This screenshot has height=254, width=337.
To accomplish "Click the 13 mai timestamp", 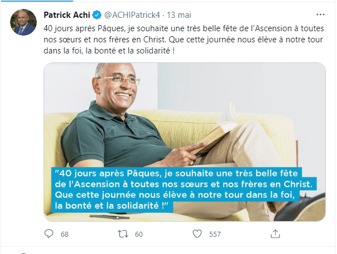I will click(179, 15).
